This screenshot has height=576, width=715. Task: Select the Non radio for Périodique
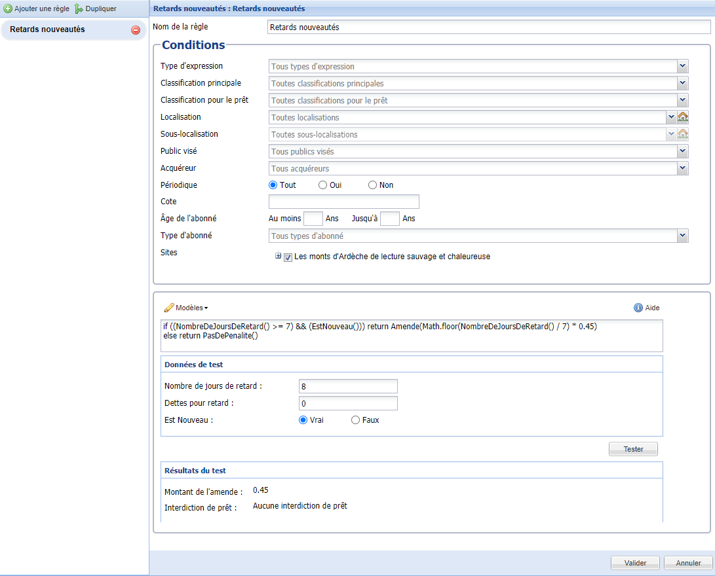point(372,185)
